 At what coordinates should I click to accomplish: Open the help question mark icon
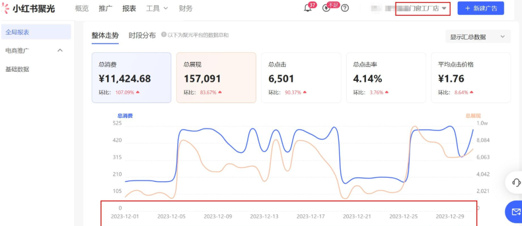[x=345, y=8]
